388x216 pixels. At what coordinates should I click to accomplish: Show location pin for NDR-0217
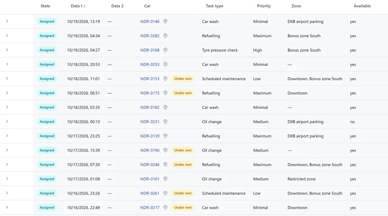point(165,208)
